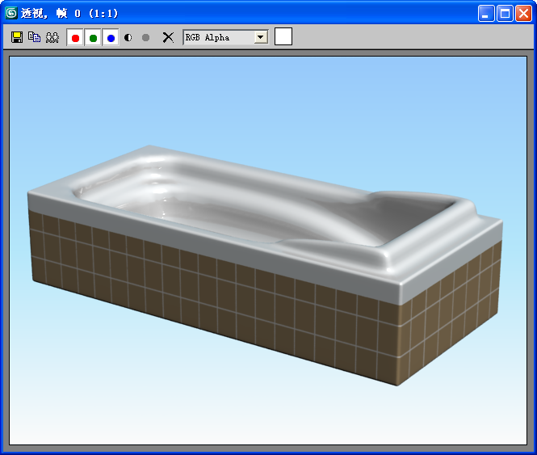Click the Copy Bitmap icon
This screenshot has width=537, height=455.
point(34,37)
